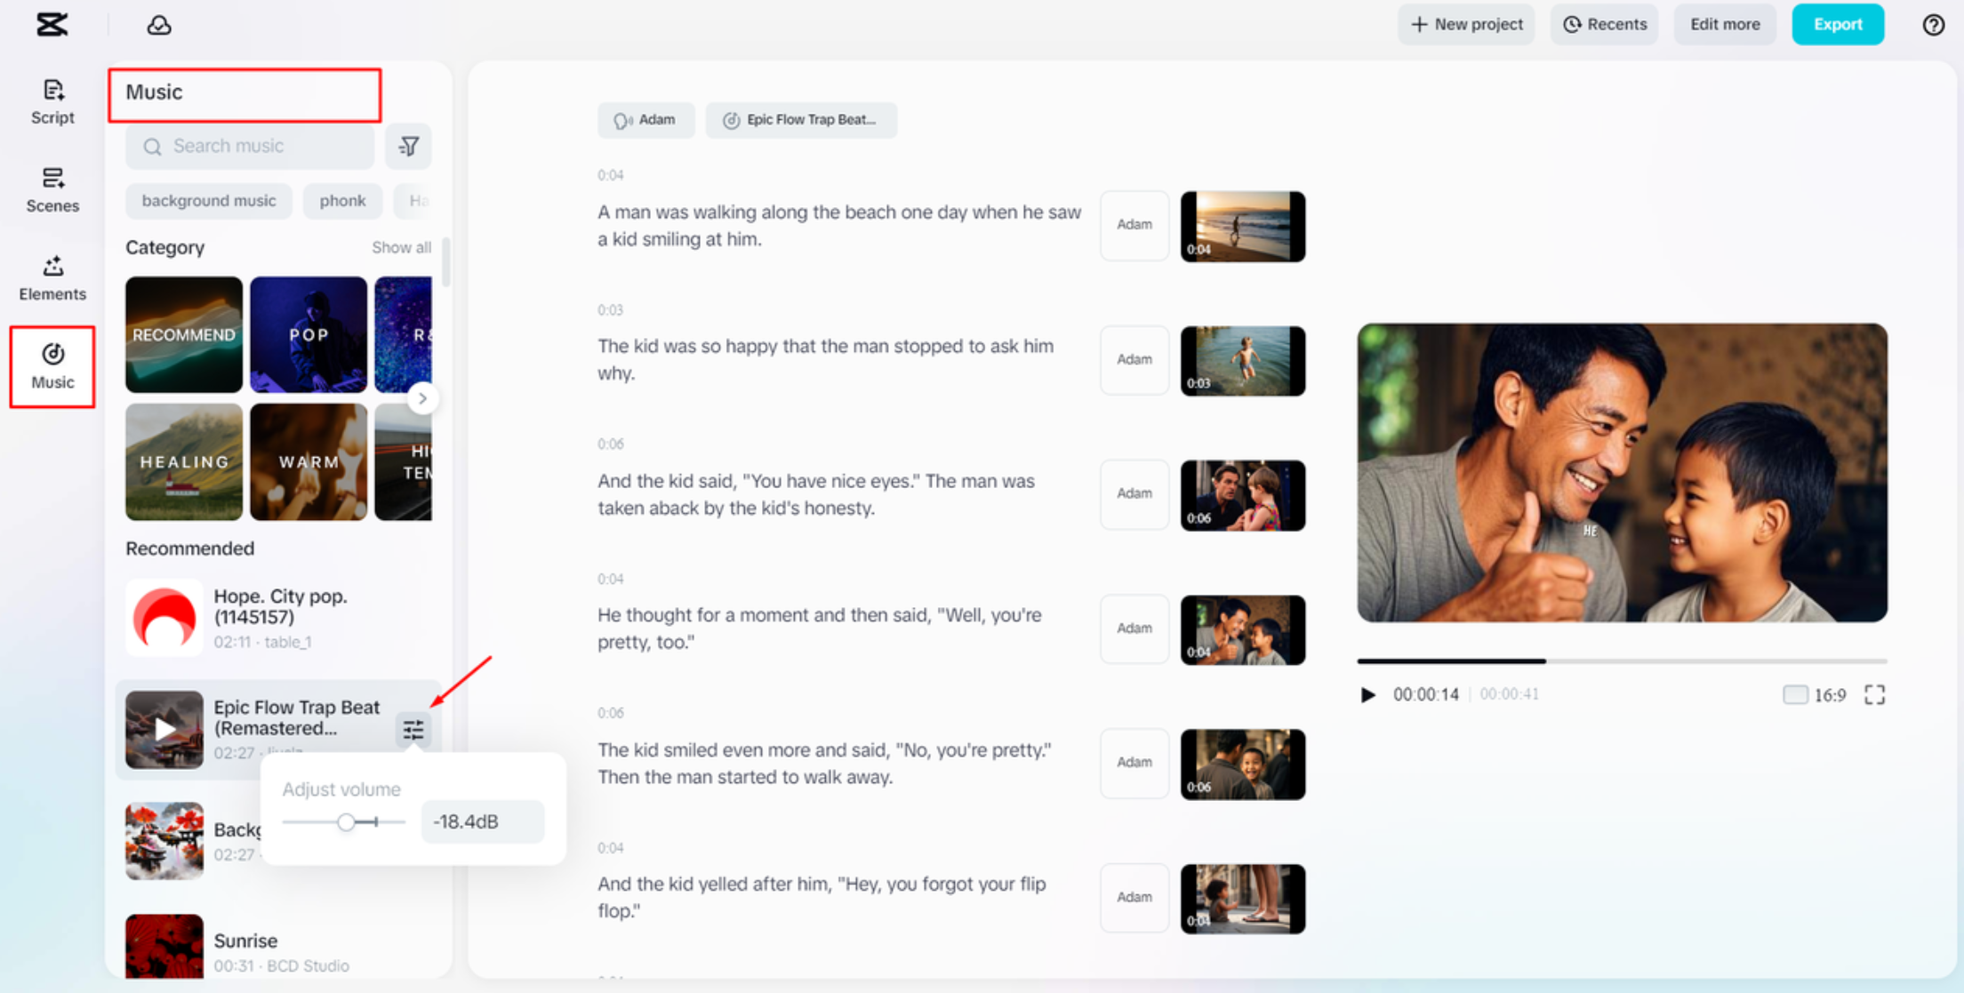Click the Export button

1837,24
